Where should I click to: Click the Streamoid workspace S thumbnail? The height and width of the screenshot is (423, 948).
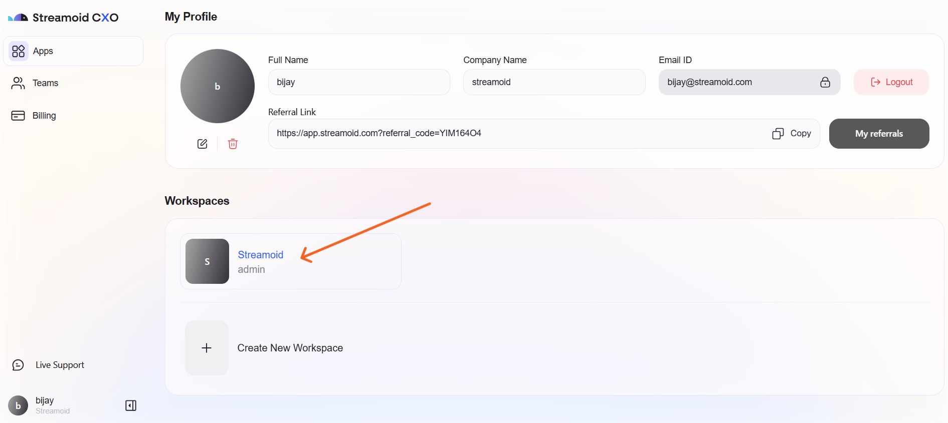[x=207, y=261]
